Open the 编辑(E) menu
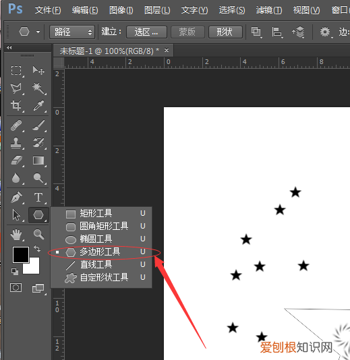The image size is (350, 360). coord(85,10)
